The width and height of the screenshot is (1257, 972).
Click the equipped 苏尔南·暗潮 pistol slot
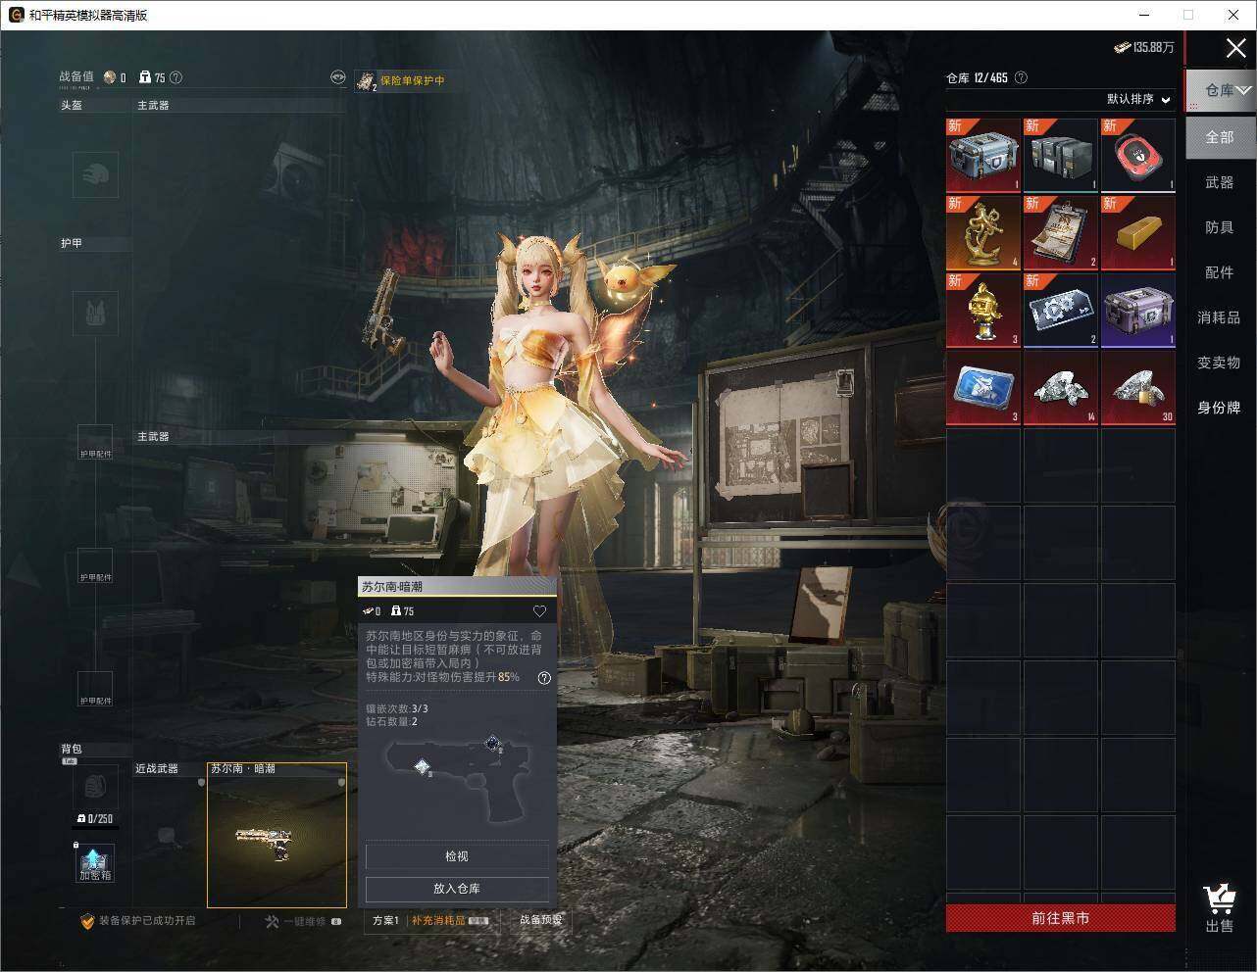click(x=277, y=836)
